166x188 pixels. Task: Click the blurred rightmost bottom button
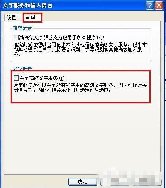[147, 182]
